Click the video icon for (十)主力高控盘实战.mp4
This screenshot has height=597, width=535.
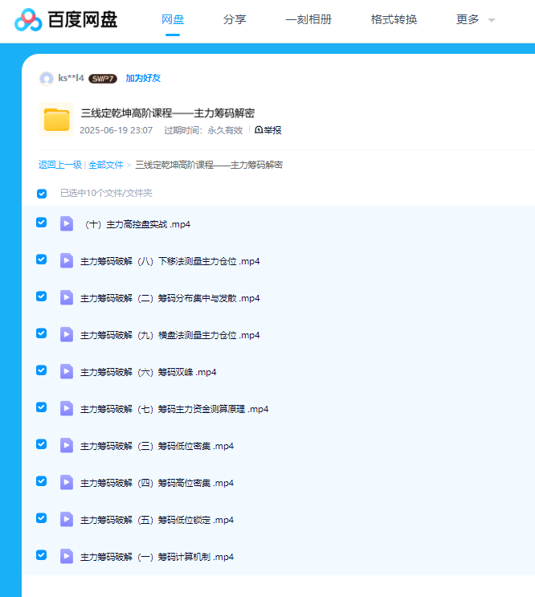click(67, 223)
